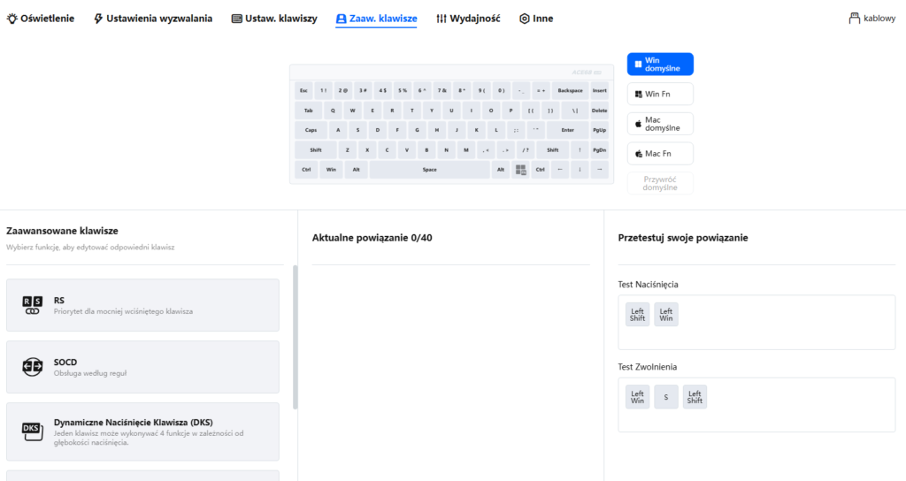The image size is (906, 481).
Task: Select the left Shift key on keyboard preview
Action: tap(316, 150)
